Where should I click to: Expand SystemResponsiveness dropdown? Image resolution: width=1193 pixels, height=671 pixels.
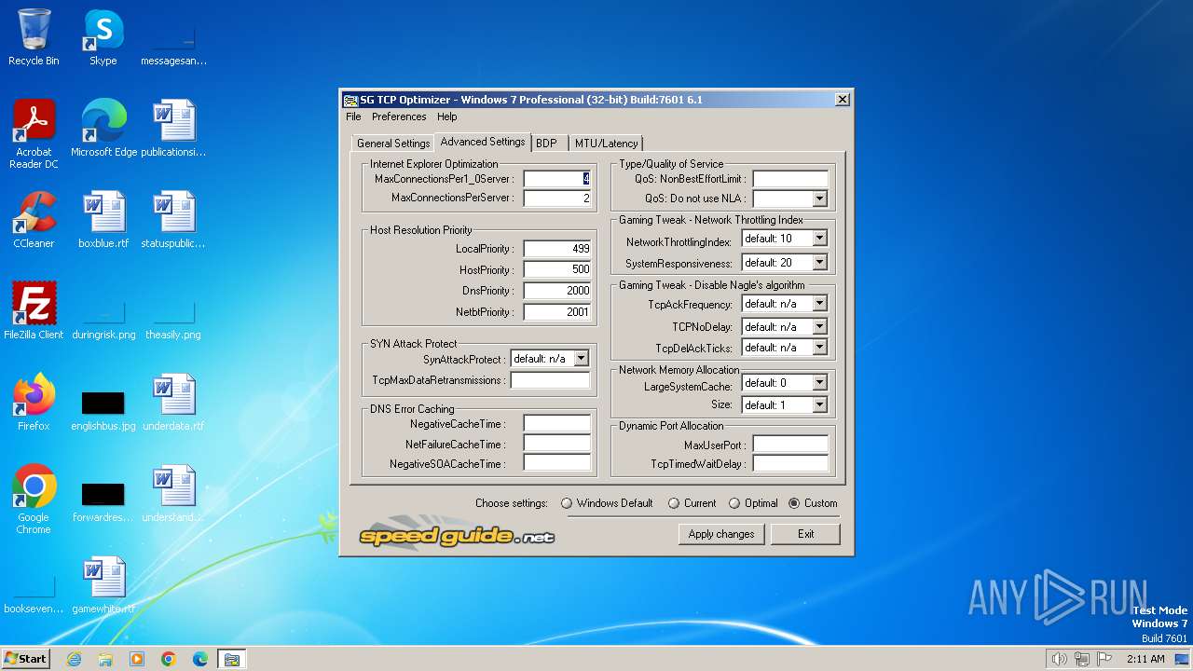point(819,263)
